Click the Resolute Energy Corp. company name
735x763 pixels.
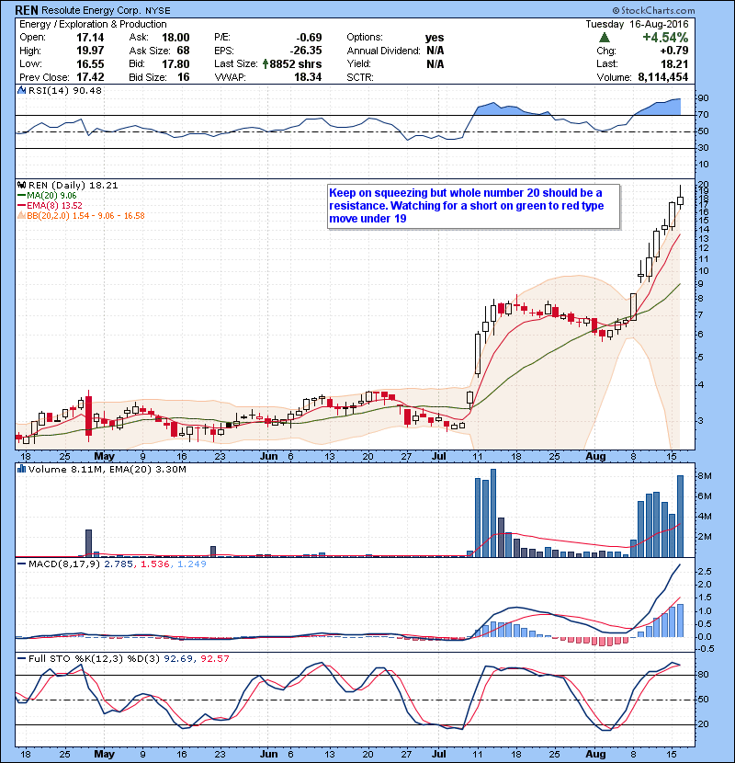click(91, 10)
